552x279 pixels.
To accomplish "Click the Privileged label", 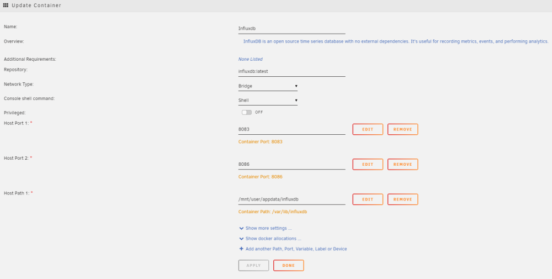I will pos(15,113).
